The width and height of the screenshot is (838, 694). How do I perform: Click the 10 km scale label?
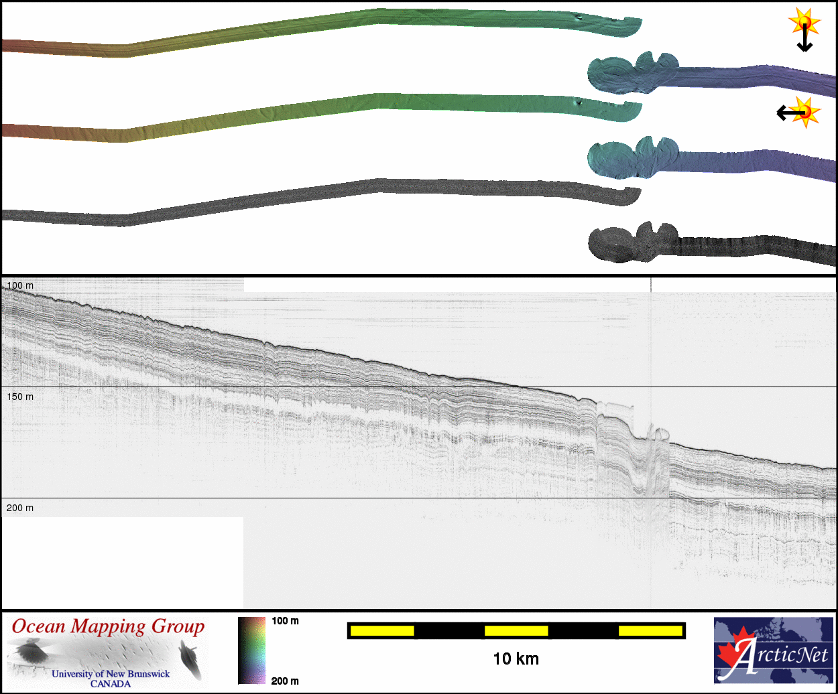click(516, 658)
